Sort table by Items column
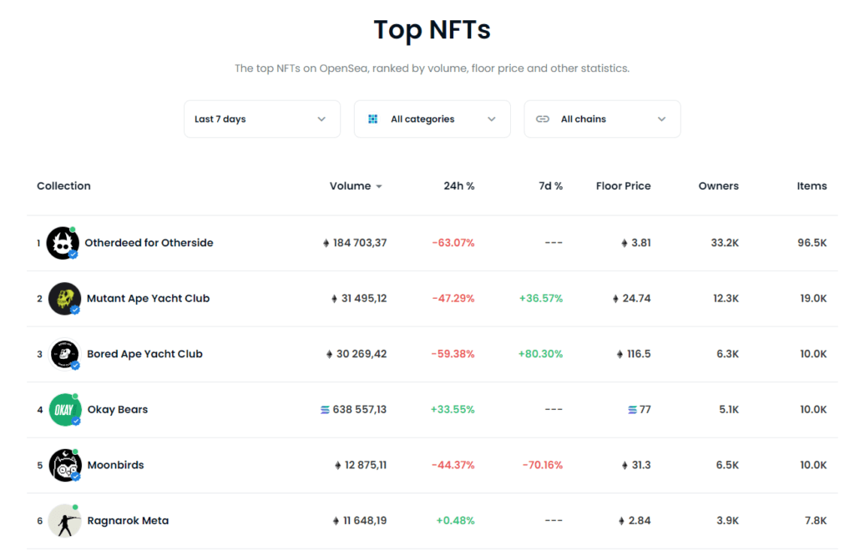 812,186
